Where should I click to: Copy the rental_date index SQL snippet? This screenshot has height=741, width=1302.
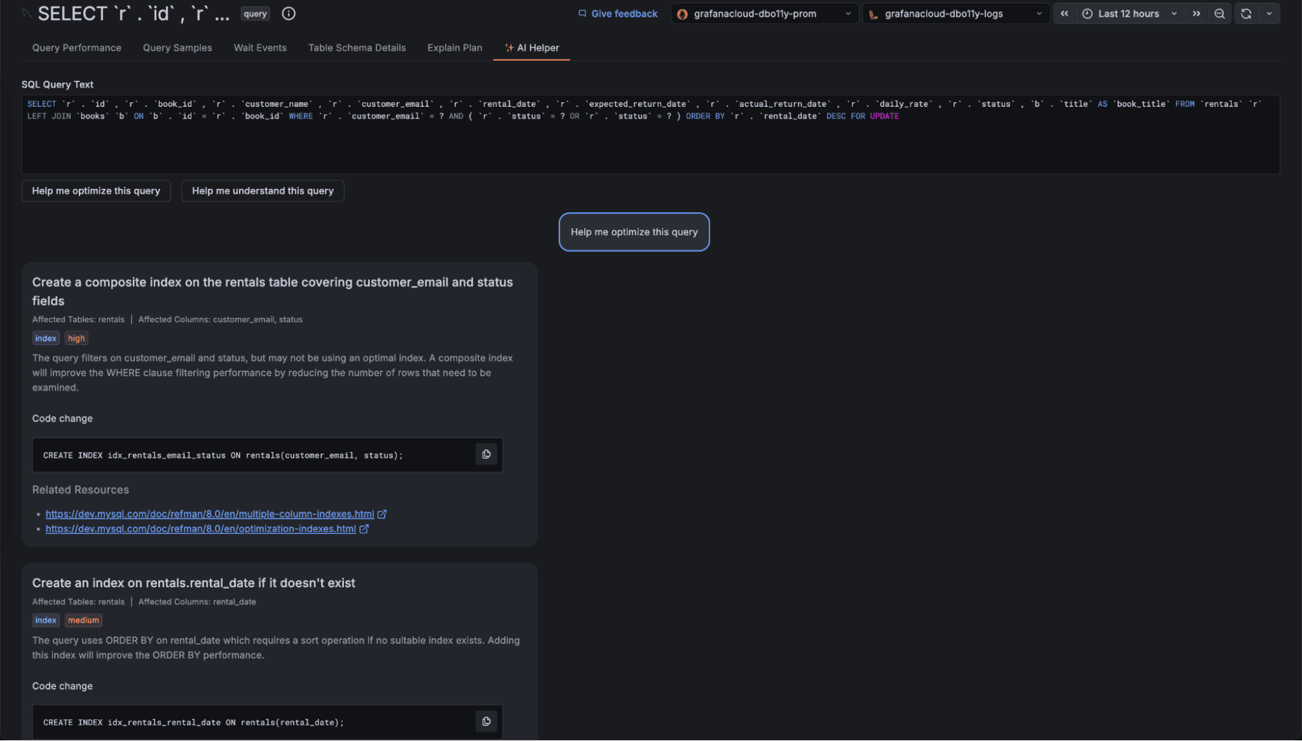[486, 721]
